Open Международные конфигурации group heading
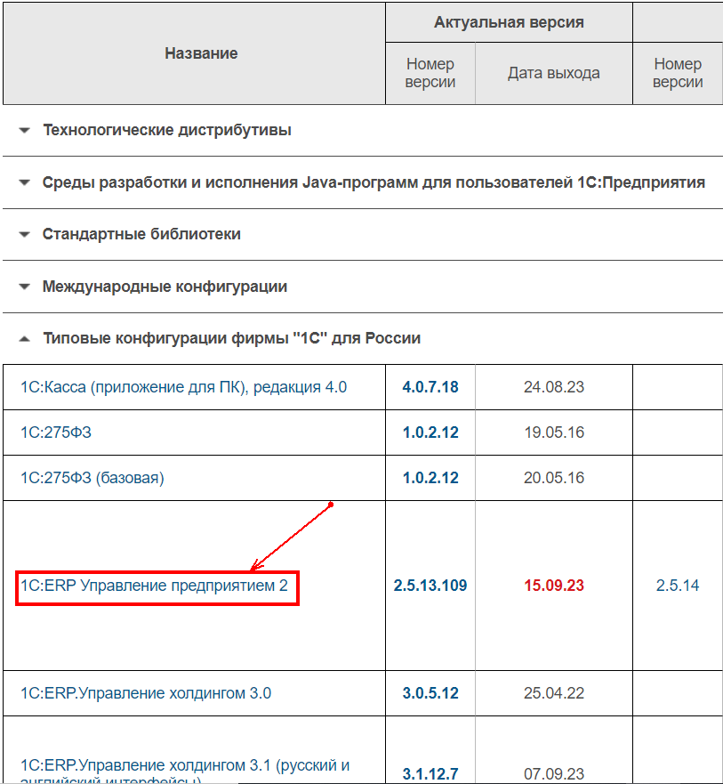Viewport: 723px width, 784px height. [165, 287]
